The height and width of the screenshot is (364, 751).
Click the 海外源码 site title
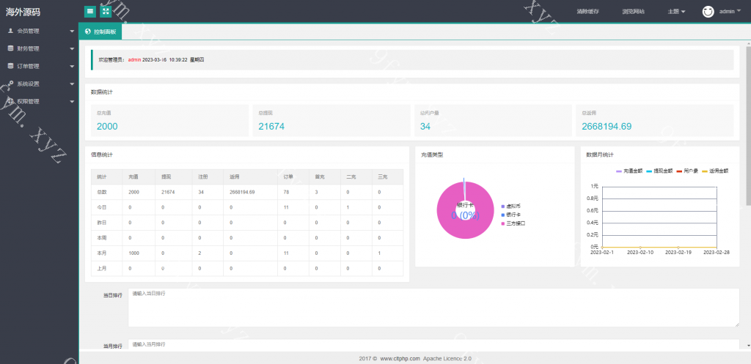[23, 12]
